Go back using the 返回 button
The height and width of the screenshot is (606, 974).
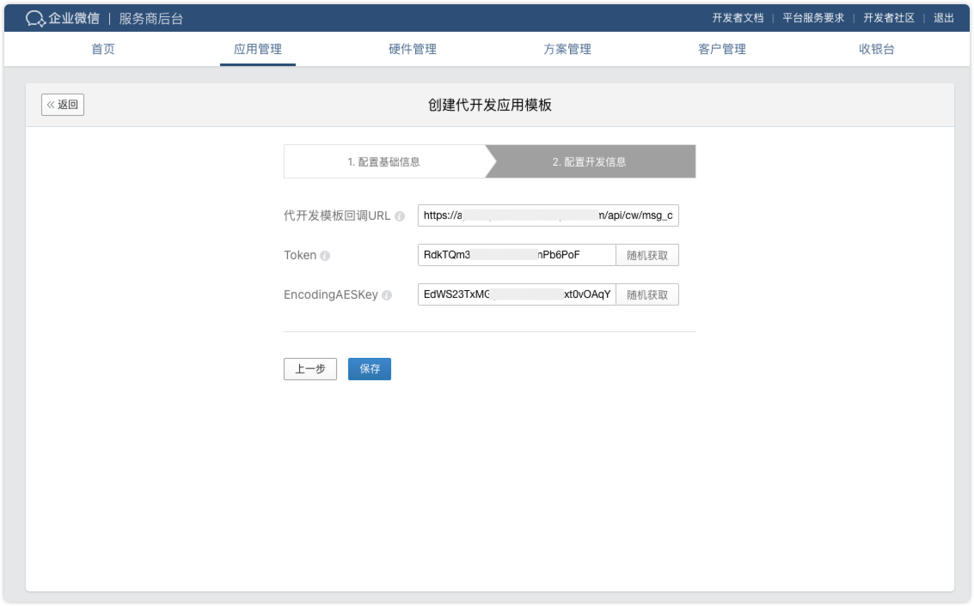pos(63,105)
